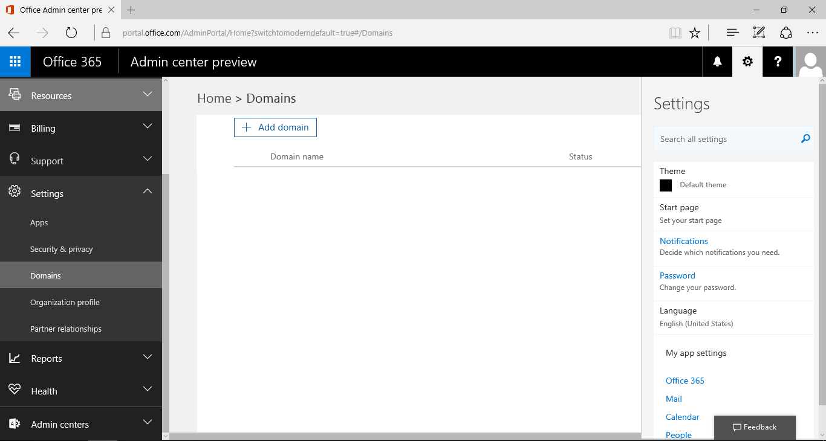Click the Add domain button

pos(275,127)
